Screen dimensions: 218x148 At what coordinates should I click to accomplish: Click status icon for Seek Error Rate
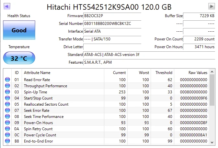click(7, 110)
